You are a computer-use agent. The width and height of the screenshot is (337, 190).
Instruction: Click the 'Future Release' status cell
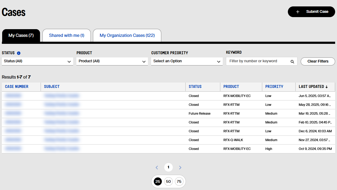pyautogui.click(x=200, y=114)
